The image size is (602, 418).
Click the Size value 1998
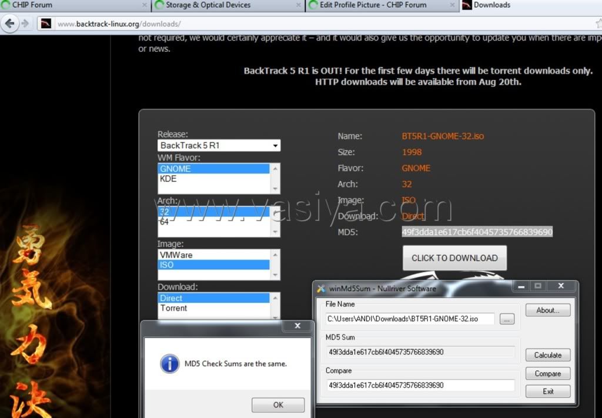tap(412, 152)
